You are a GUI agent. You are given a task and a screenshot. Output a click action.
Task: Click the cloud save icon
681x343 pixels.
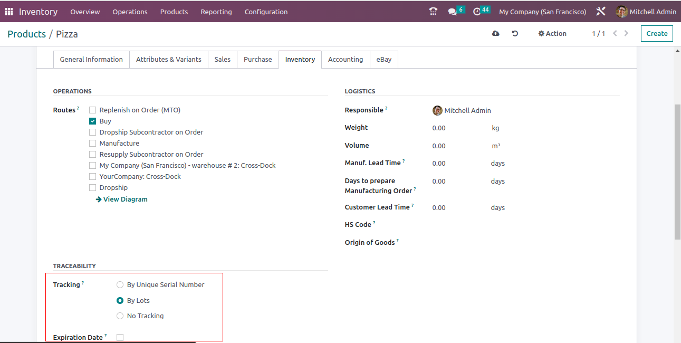[x=495, y=34]
